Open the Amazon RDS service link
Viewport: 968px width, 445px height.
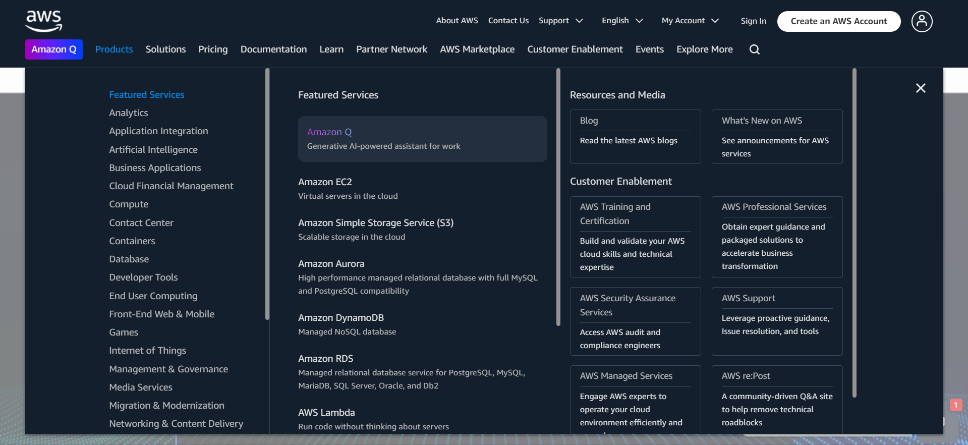click(x=325, y=359)
